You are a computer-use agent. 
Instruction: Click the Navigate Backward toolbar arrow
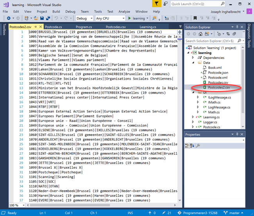tap(8, 18)
